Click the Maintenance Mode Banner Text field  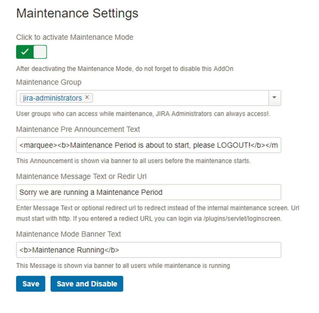148,250
